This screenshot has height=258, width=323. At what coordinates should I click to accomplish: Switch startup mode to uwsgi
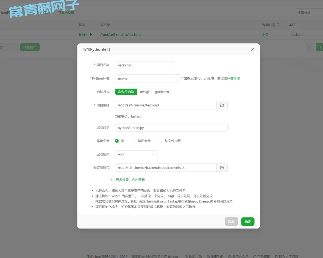pos(144,92)
